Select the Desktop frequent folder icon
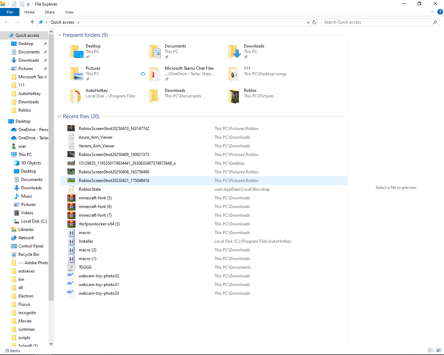Screen dimensions: 444x355 click(77, 52)
